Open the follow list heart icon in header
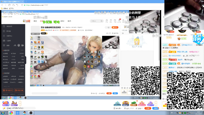This screenshot has height=115, width=204. click(111, 20)
